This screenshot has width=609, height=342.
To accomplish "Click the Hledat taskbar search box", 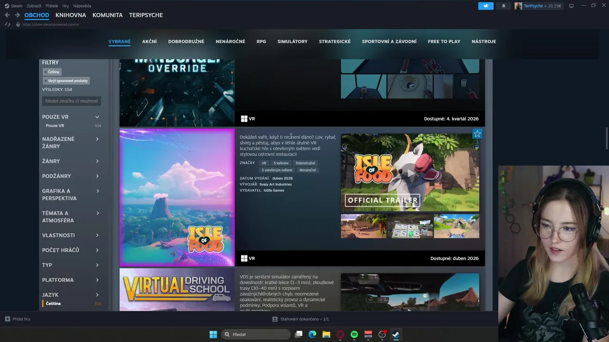I will [256, 334].
